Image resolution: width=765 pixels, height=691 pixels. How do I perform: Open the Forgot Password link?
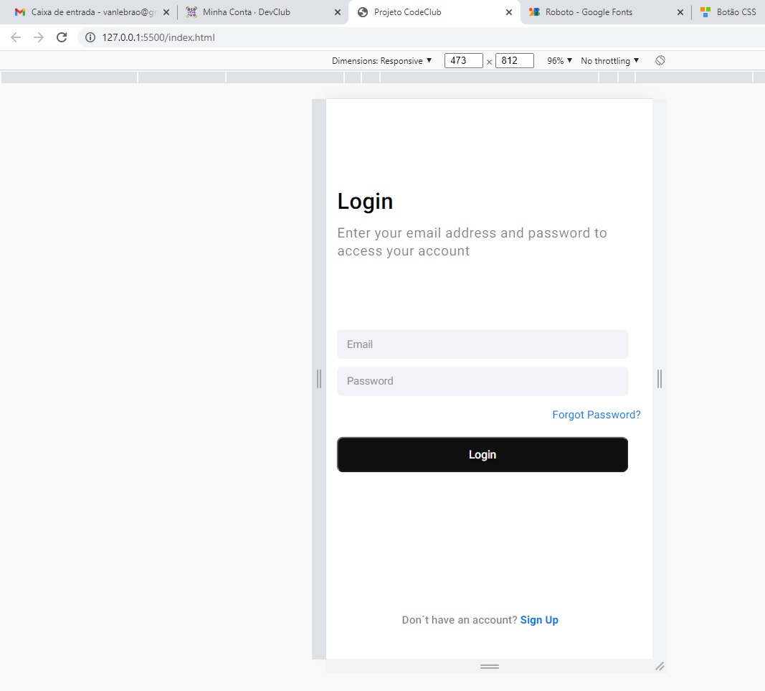(596, 415)
